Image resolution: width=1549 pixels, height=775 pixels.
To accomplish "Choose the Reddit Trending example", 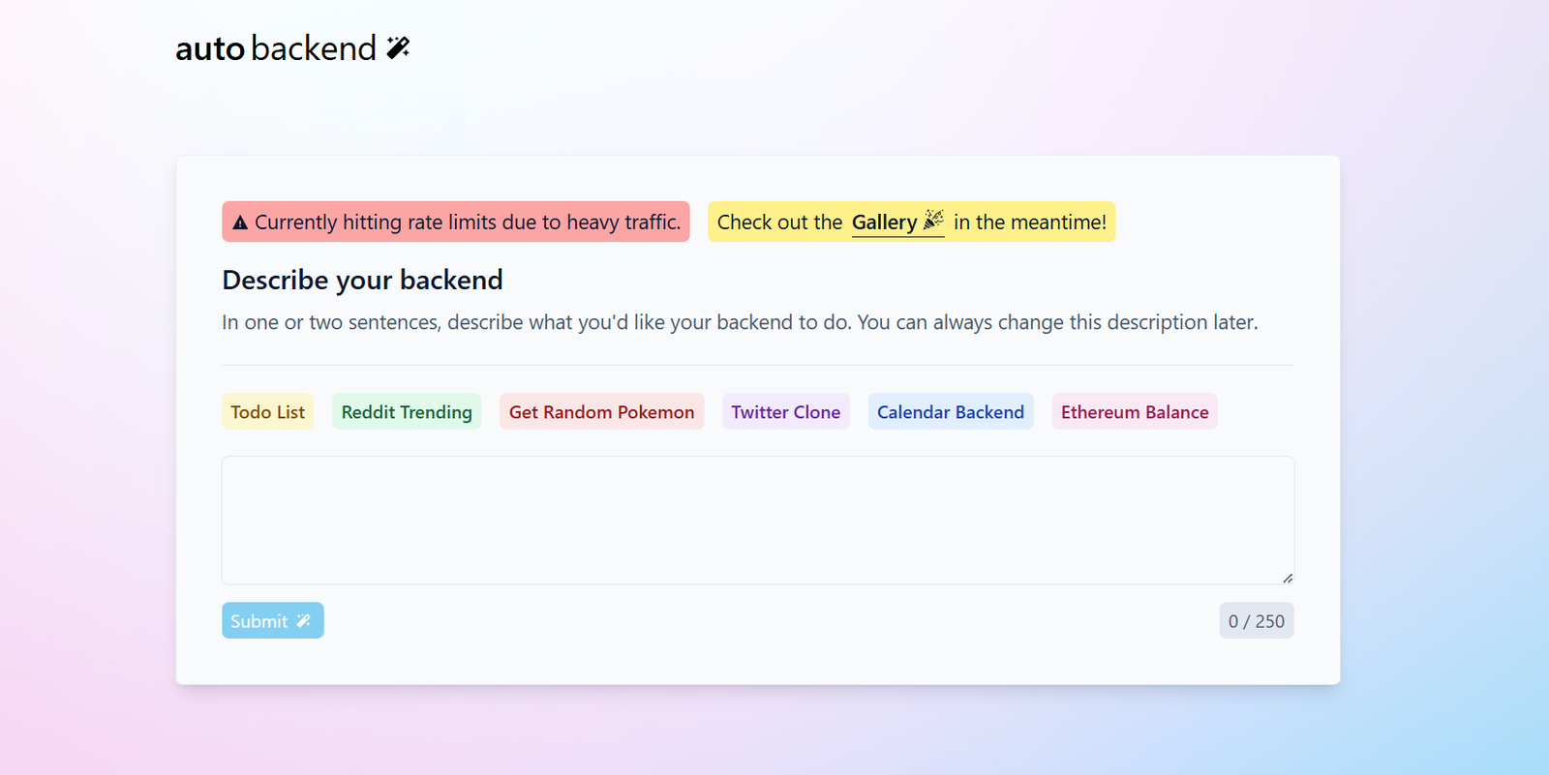I will pyautogui.click(x=407, y=412).
